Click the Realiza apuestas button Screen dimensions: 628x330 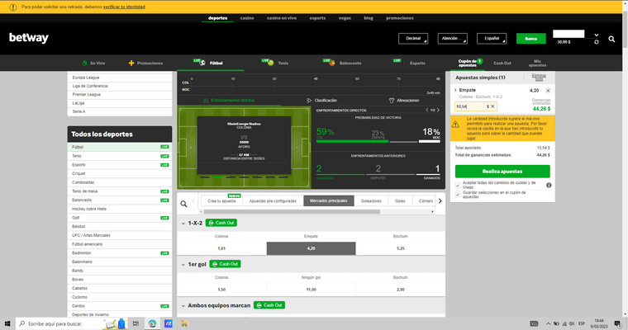502,172
